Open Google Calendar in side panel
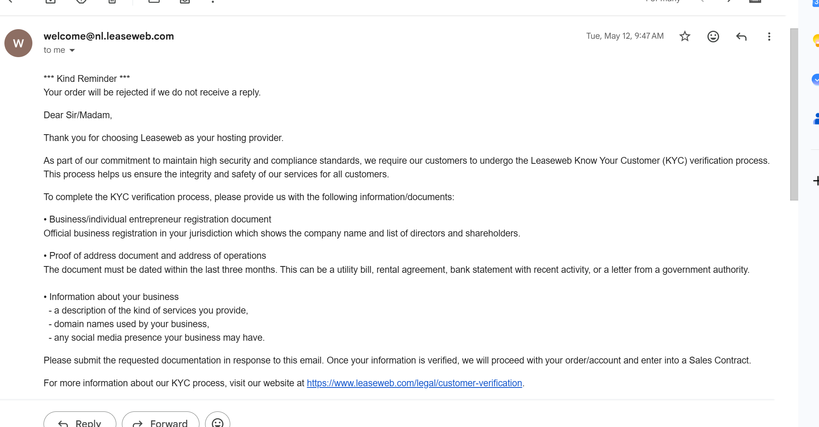 click(x=816, y=2)
